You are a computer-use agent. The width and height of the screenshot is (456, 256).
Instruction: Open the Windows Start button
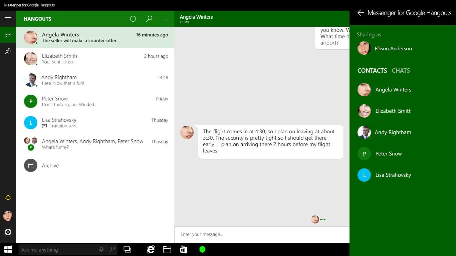point(8,249)
